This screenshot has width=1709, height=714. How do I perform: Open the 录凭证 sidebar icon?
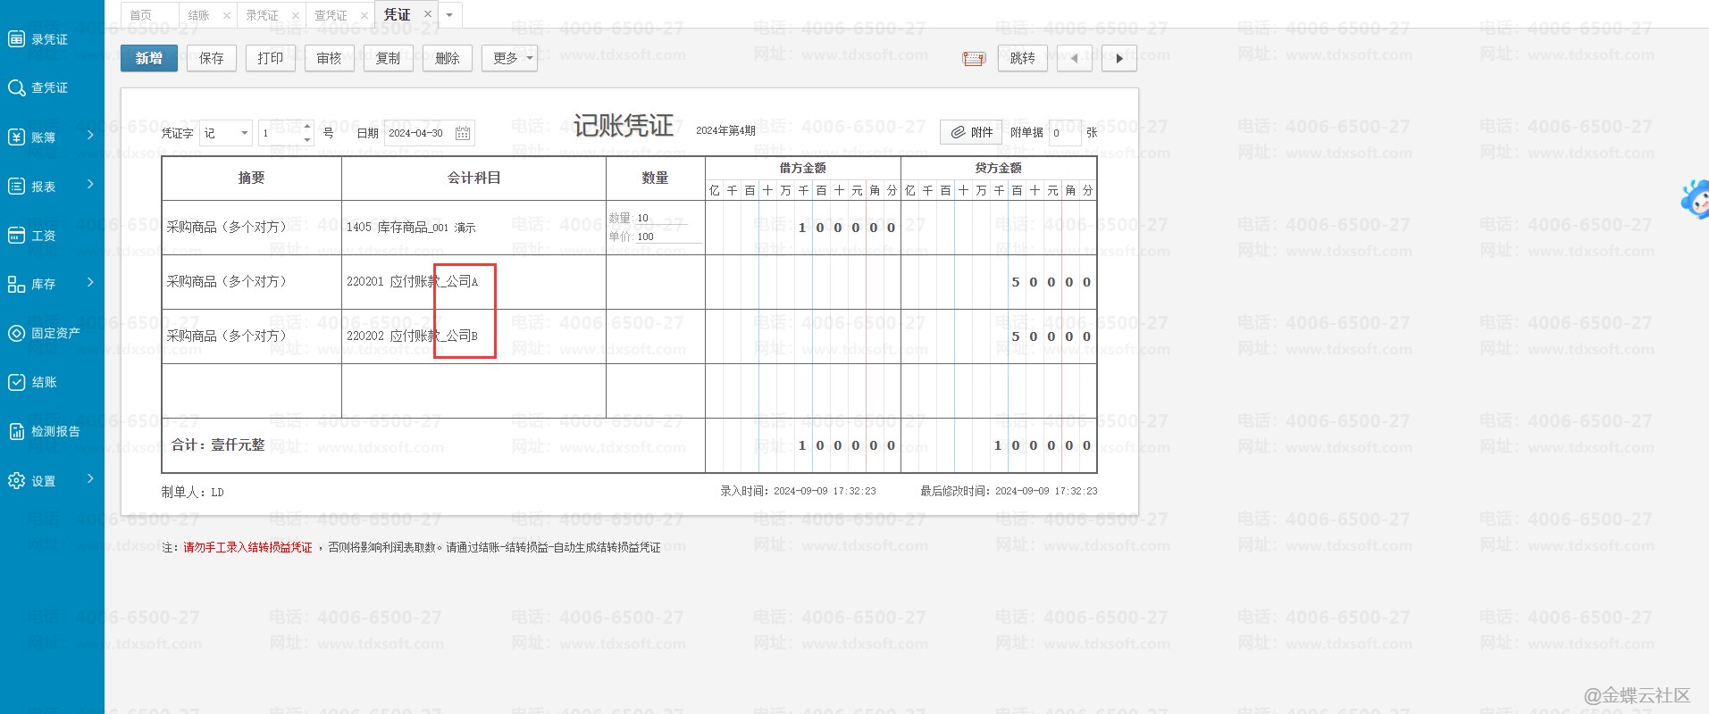(16, 38)
